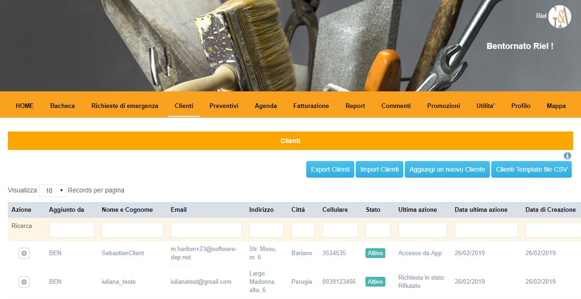The image size is (581, 299).
Task: Select the Stato search input
Action: [378, 230]
